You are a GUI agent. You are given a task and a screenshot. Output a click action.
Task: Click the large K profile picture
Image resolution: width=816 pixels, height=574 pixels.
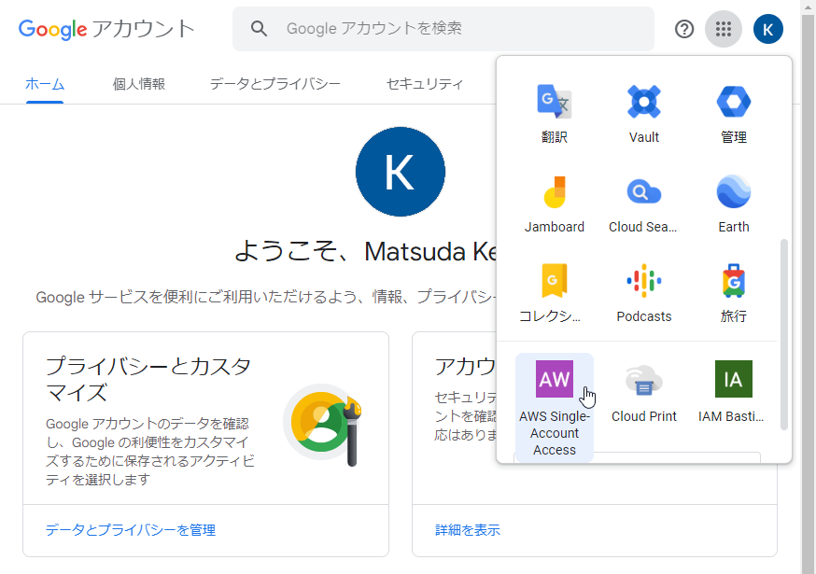point(401,172)
